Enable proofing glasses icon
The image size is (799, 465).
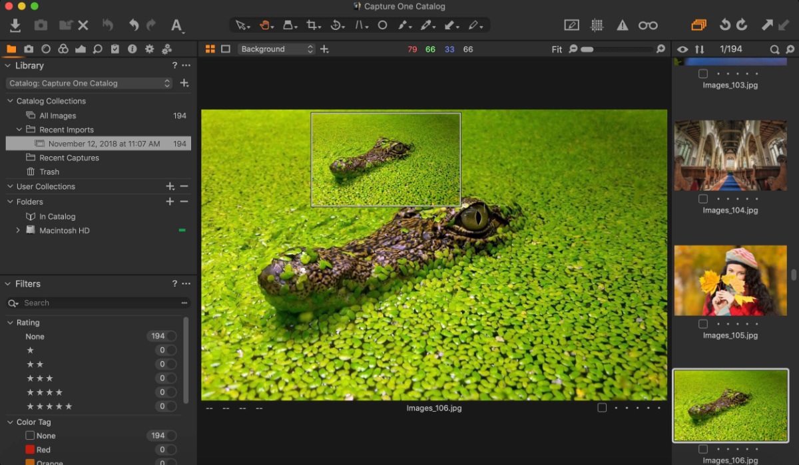[647, 25]
